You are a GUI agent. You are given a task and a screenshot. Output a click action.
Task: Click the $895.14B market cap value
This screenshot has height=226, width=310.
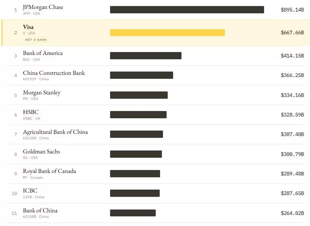click(292, 10)
